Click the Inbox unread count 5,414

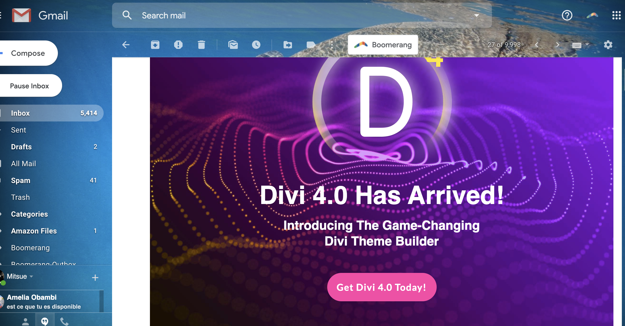pyautogui.click(x=89, y=113)
